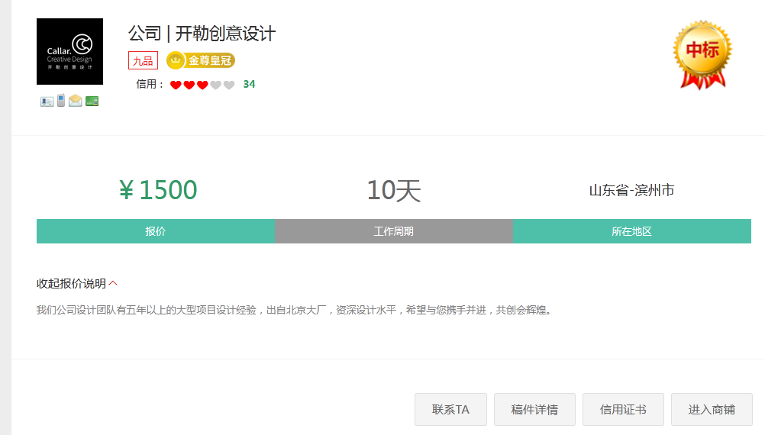
Task: Select the 工作周期 tab bar
Action: pos(394,231)
